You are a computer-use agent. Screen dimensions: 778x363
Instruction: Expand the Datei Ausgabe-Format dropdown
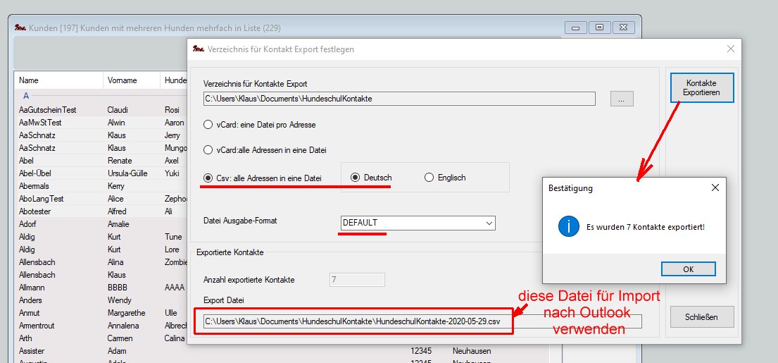pyautogui.click(x=489, y=223)
